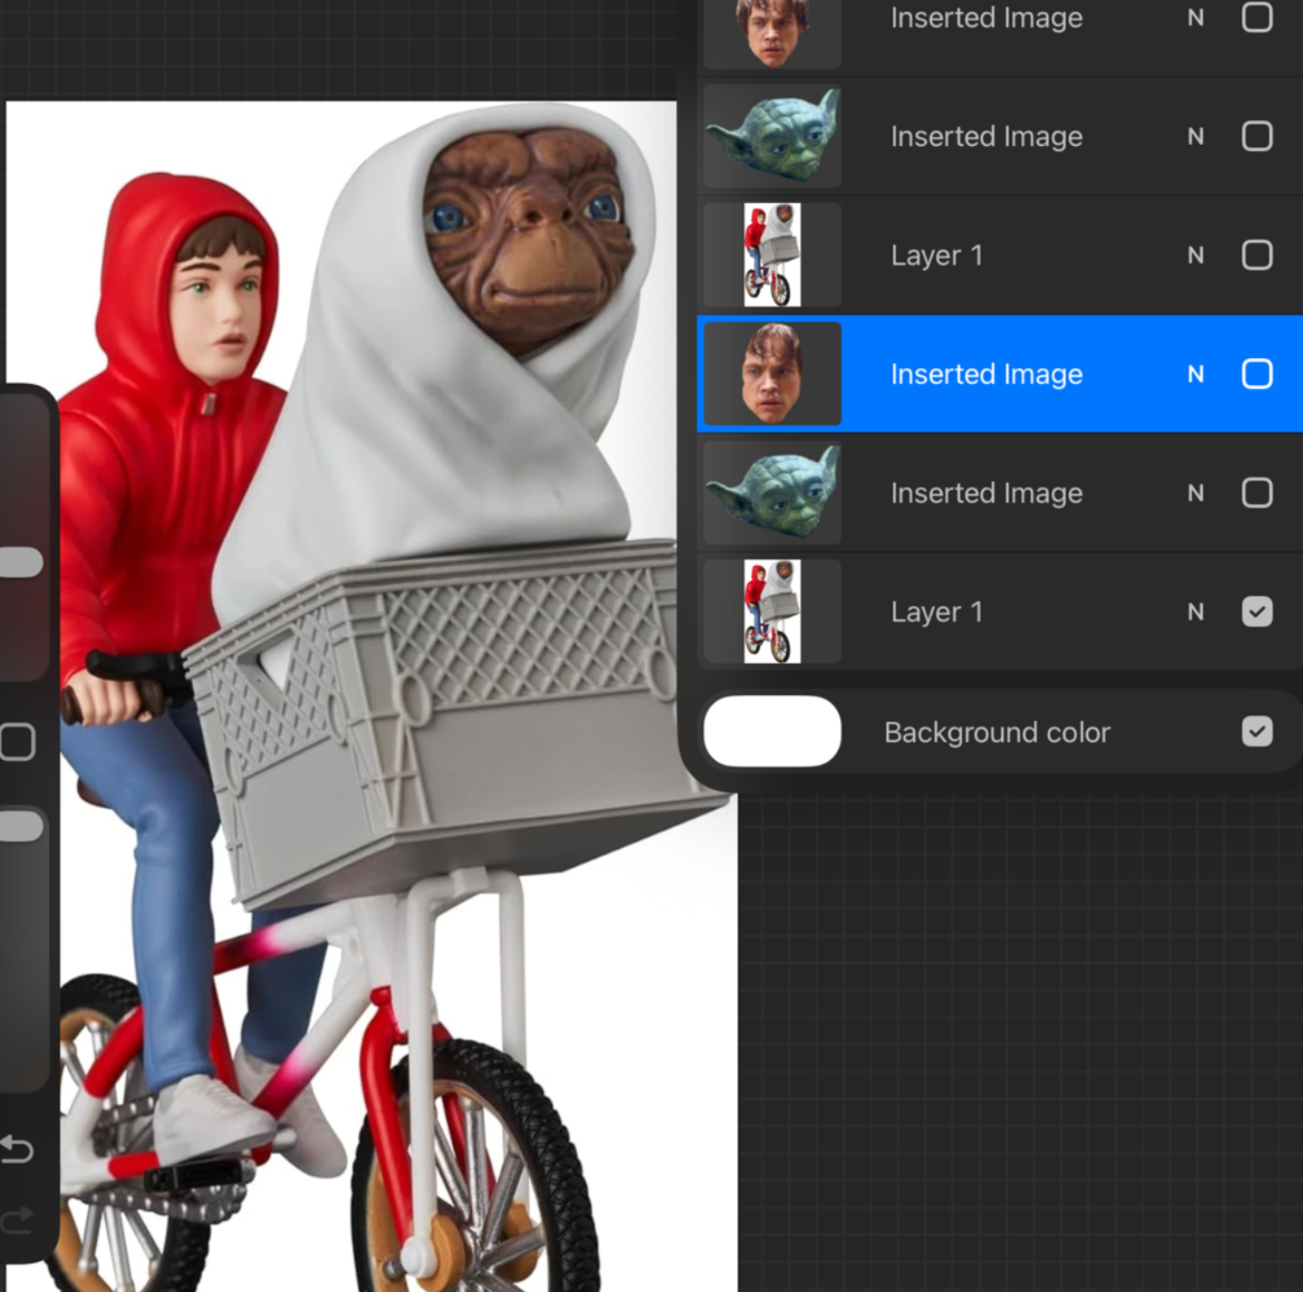
Task: Tap Yoda thumbnail directly above the unchecked Layer 1
Action: point(773,136)
